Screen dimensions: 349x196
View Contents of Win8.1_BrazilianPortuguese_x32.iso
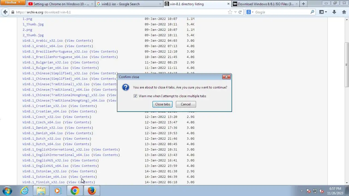tap(104, 51)
